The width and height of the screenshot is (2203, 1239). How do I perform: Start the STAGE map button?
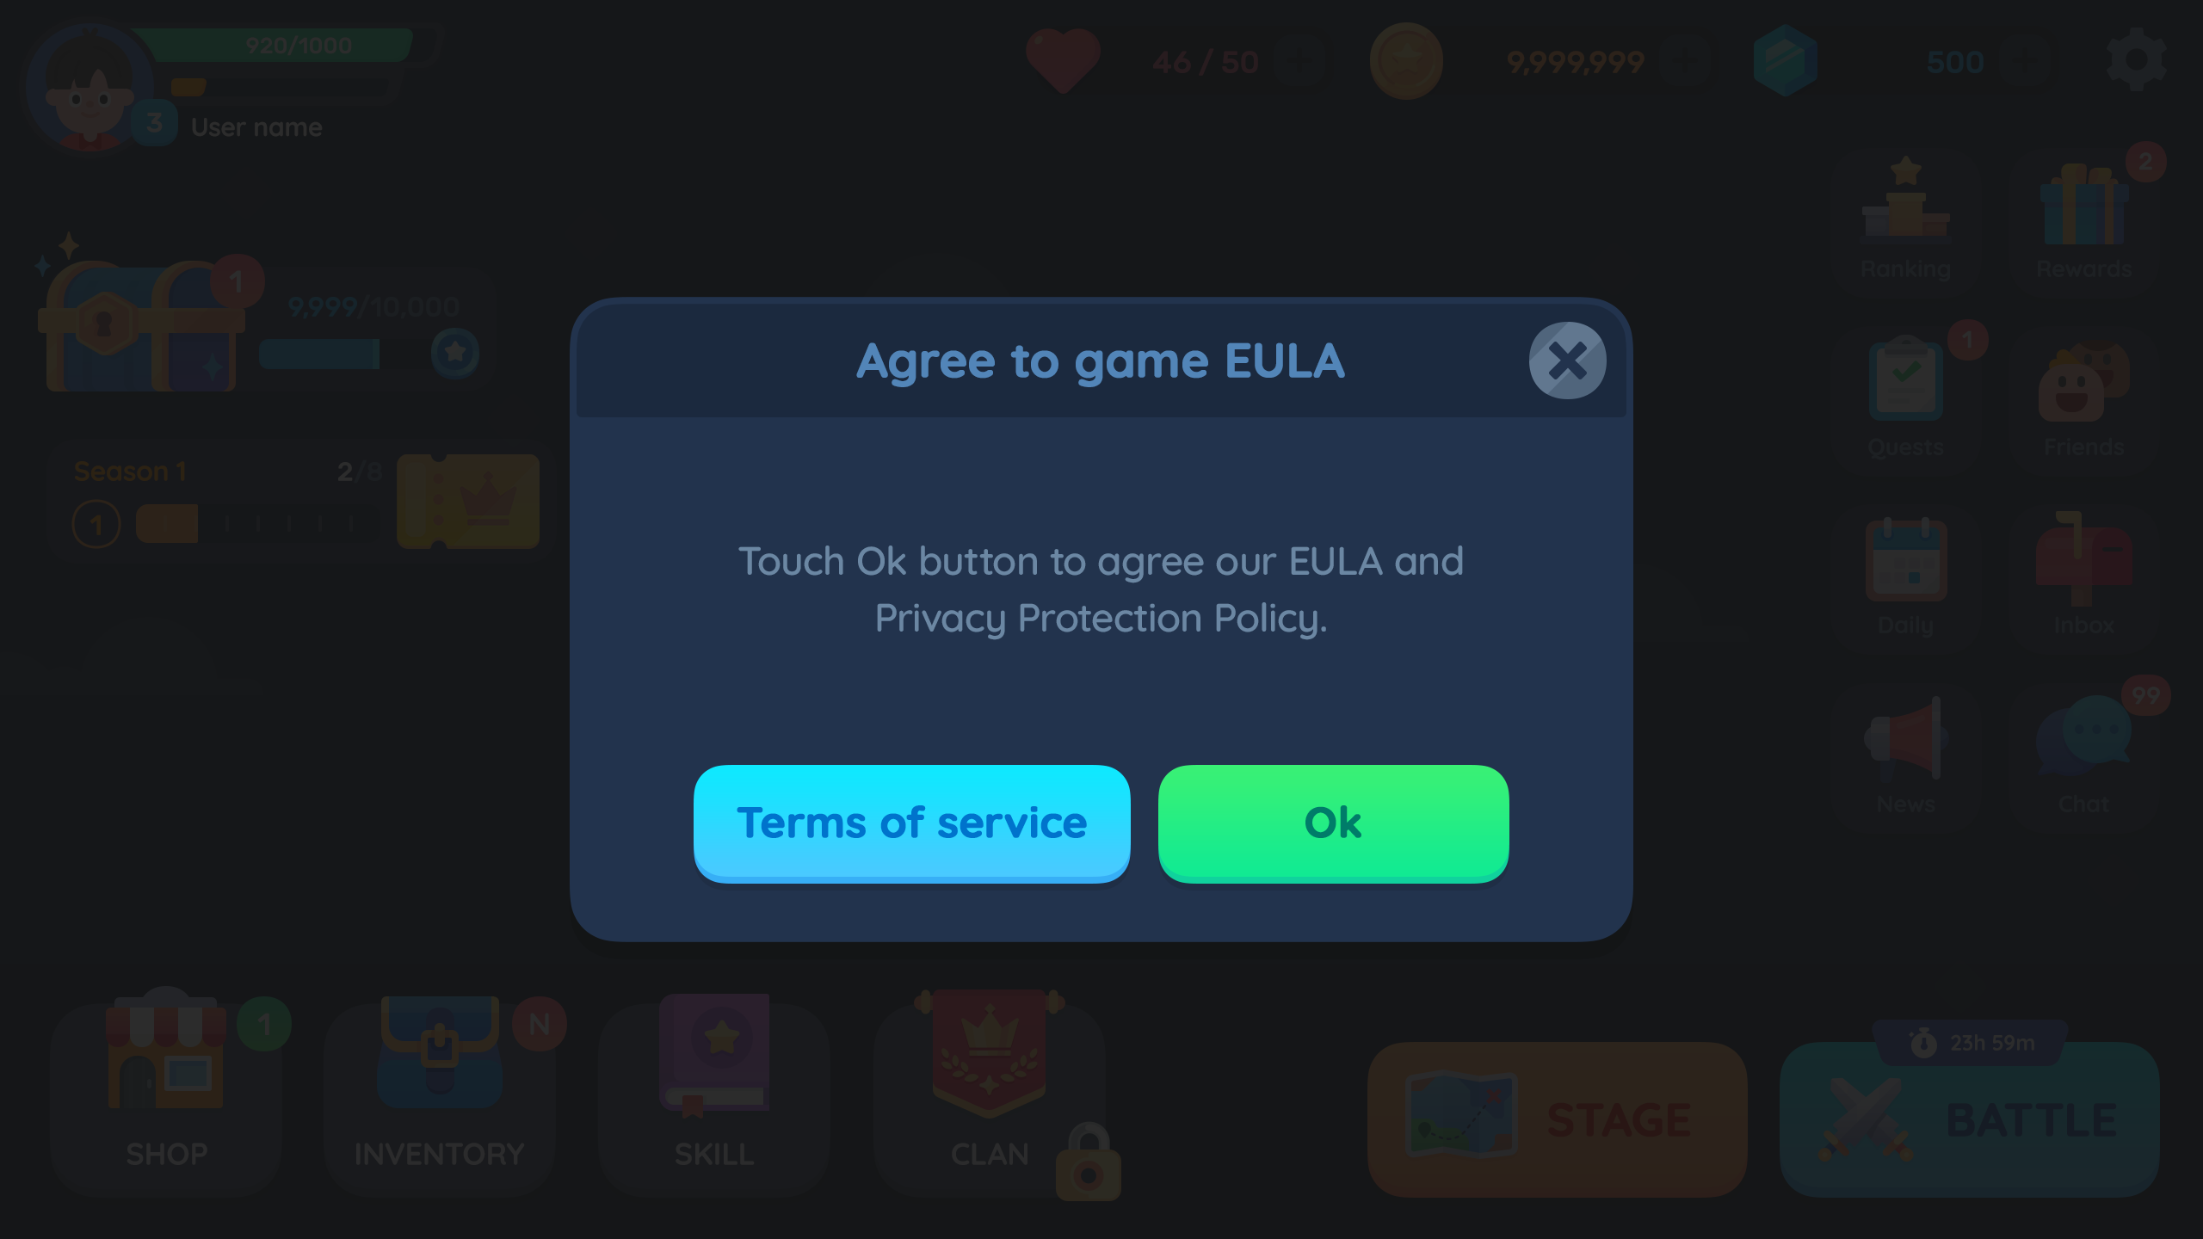pos(1557,1119)
